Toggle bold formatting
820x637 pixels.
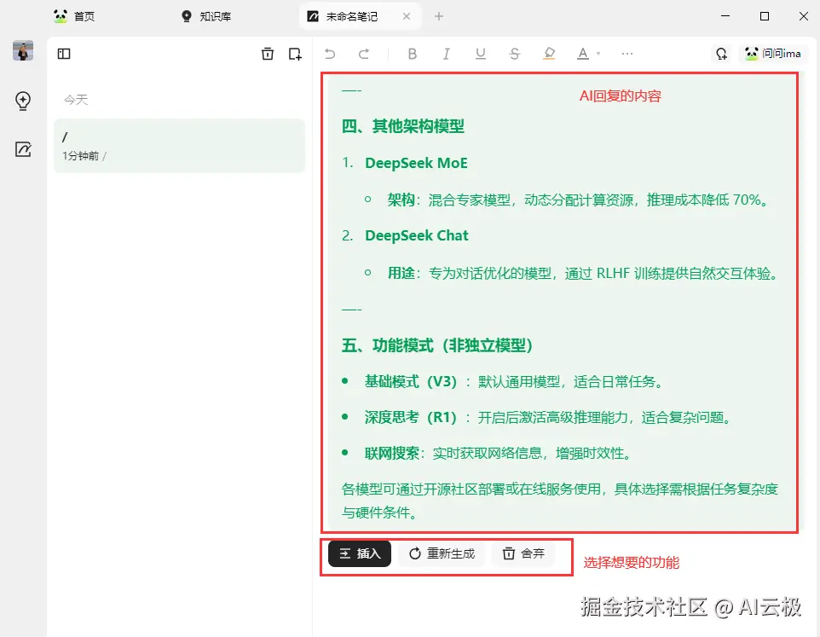click(x=412, y=54)
